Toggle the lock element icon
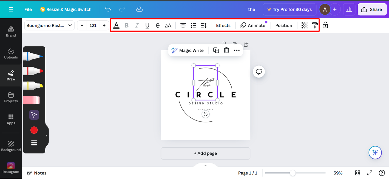This screenshot has width=389, height=179. click(x=325, y=25)
